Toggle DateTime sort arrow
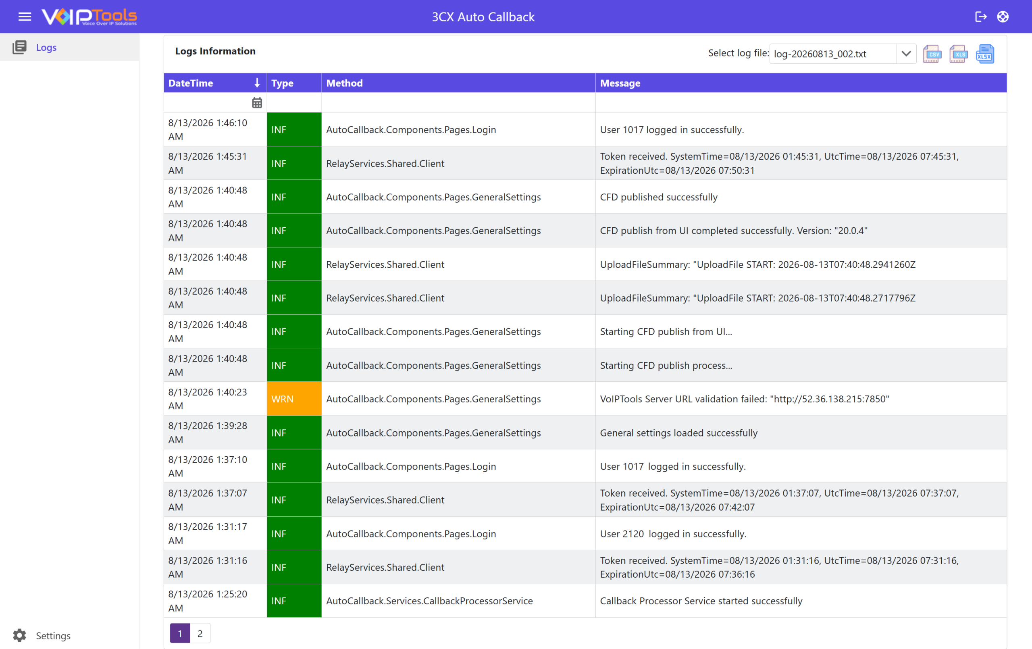The height and width of the screenshot is (649, 1032). tap(257, 83)
